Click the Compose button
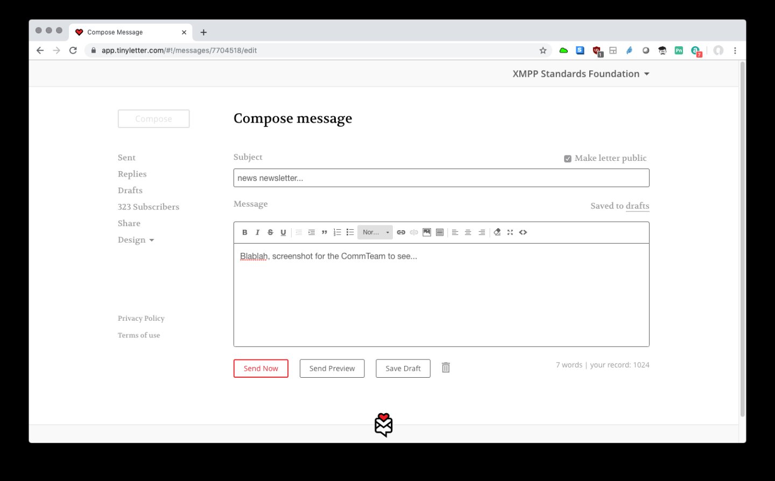775x481 pixels. tap(154, 119)
